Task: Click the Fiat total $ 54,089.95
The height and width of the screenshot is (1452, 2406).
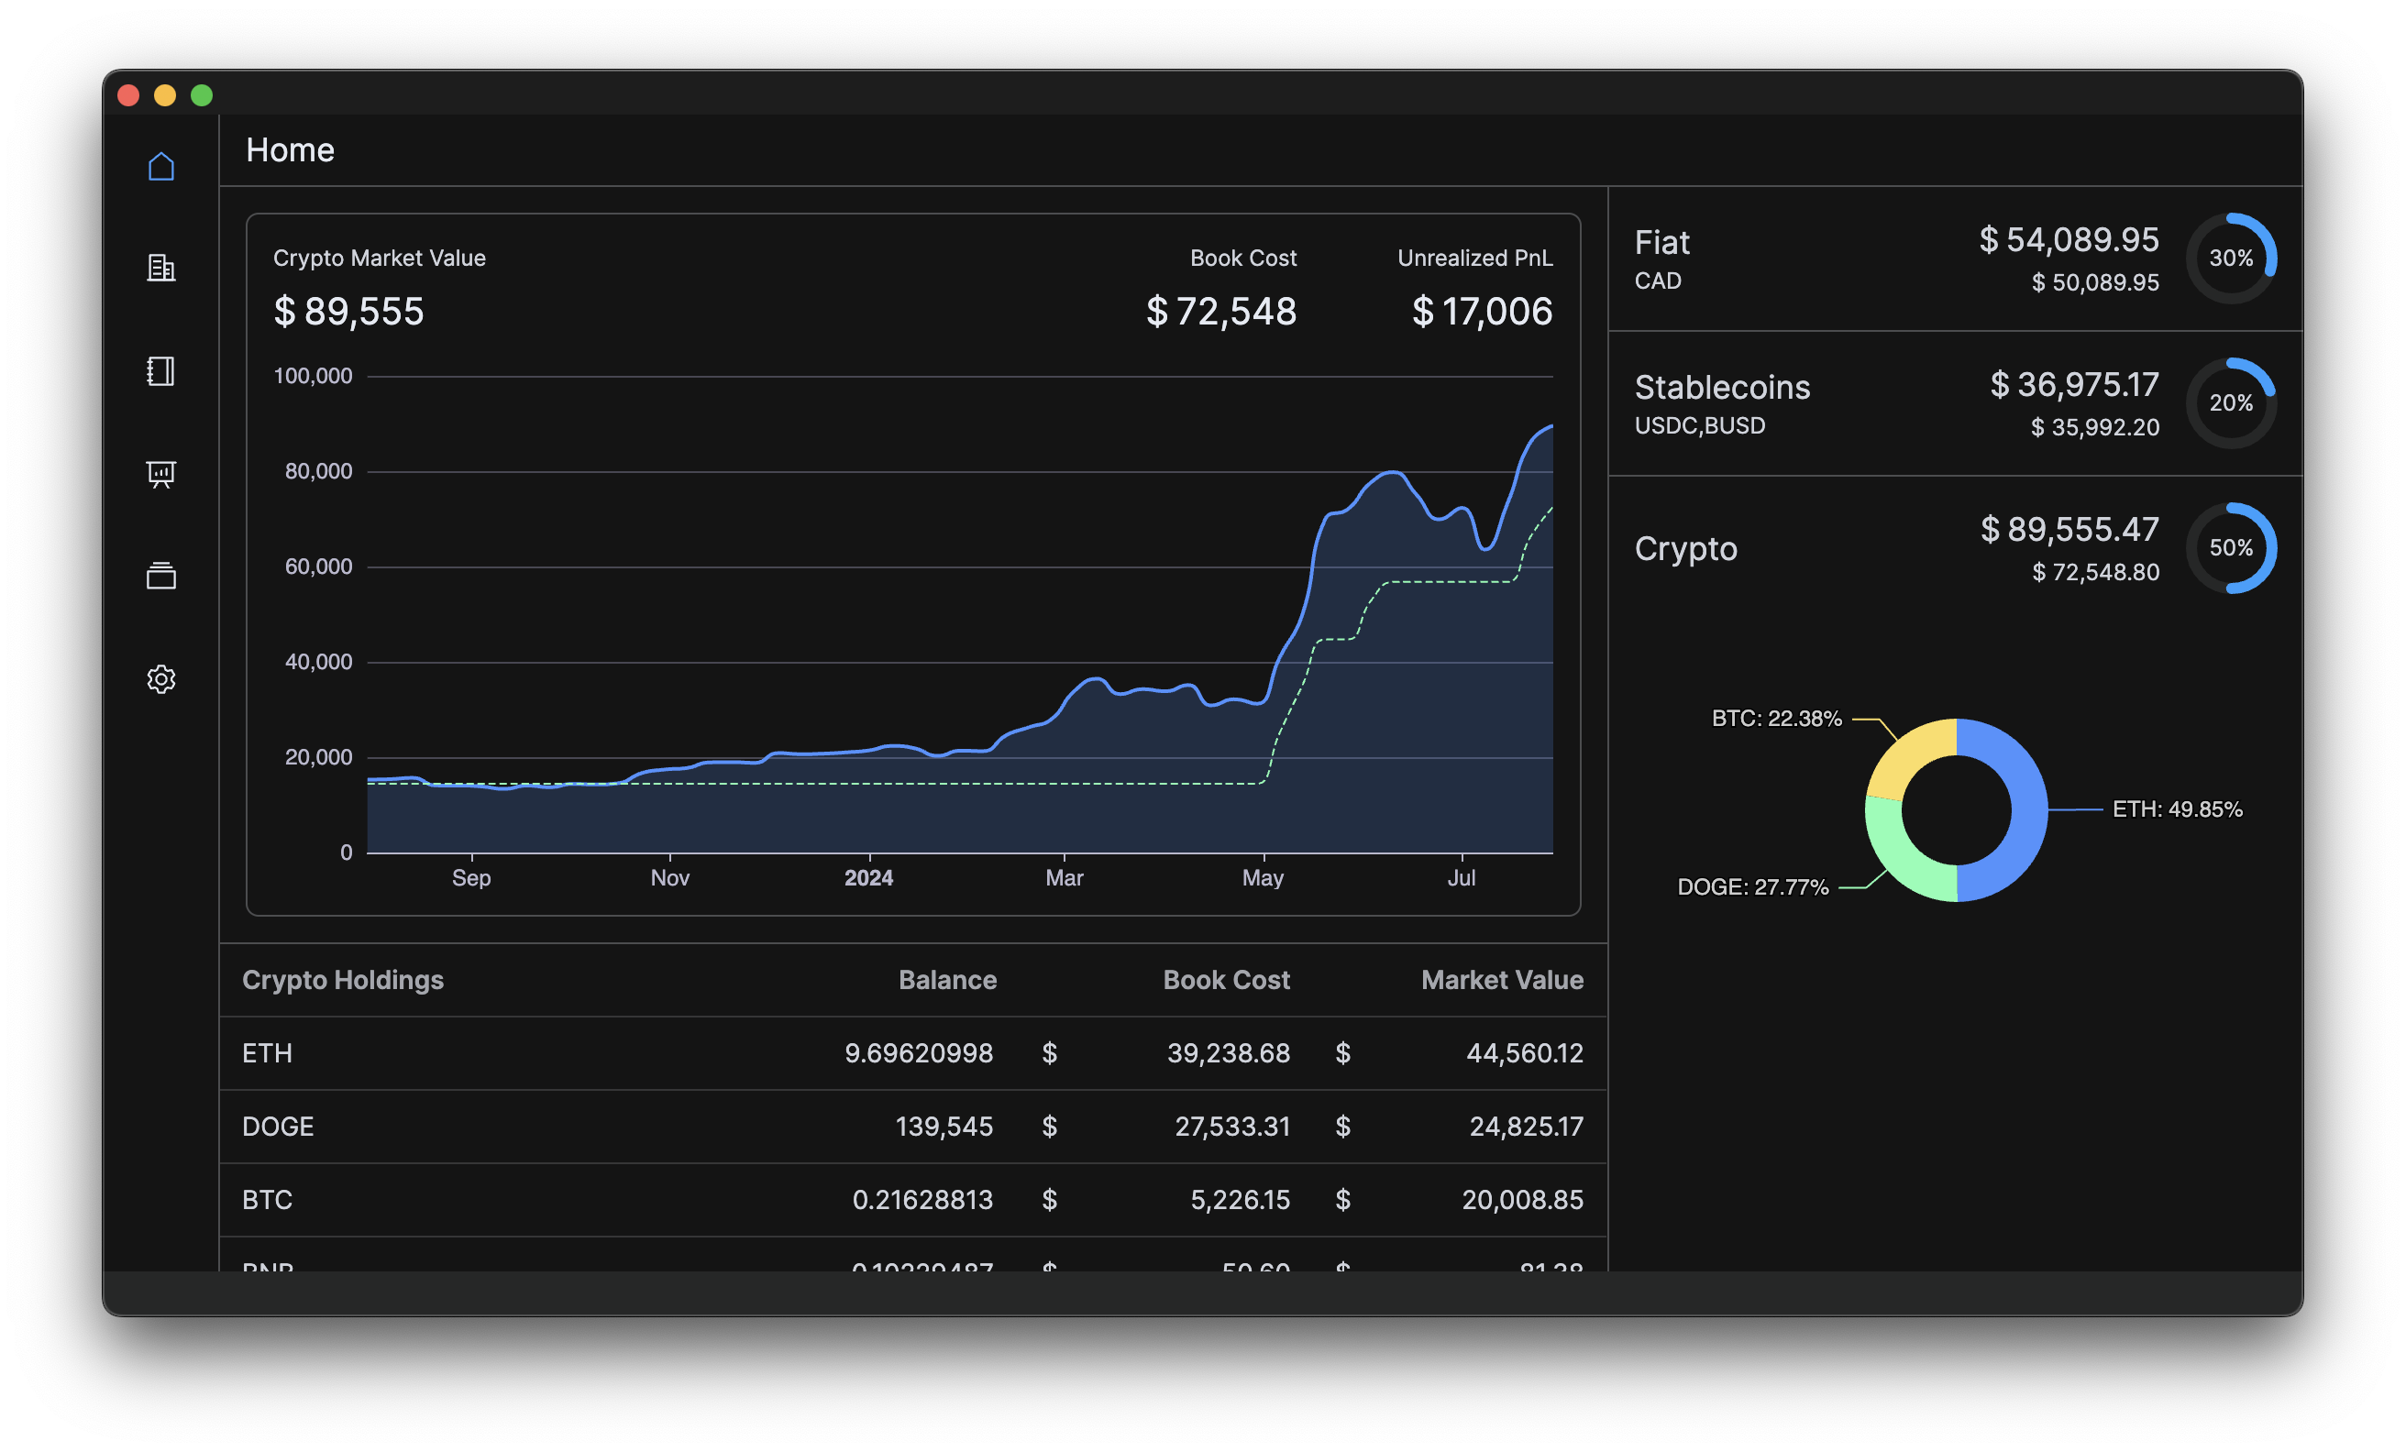Action: coord(2069,239)
